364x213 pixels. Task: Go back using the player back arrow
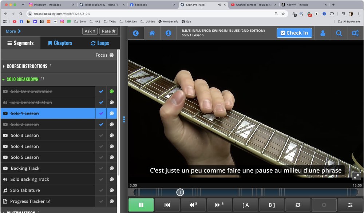[136, 33]
